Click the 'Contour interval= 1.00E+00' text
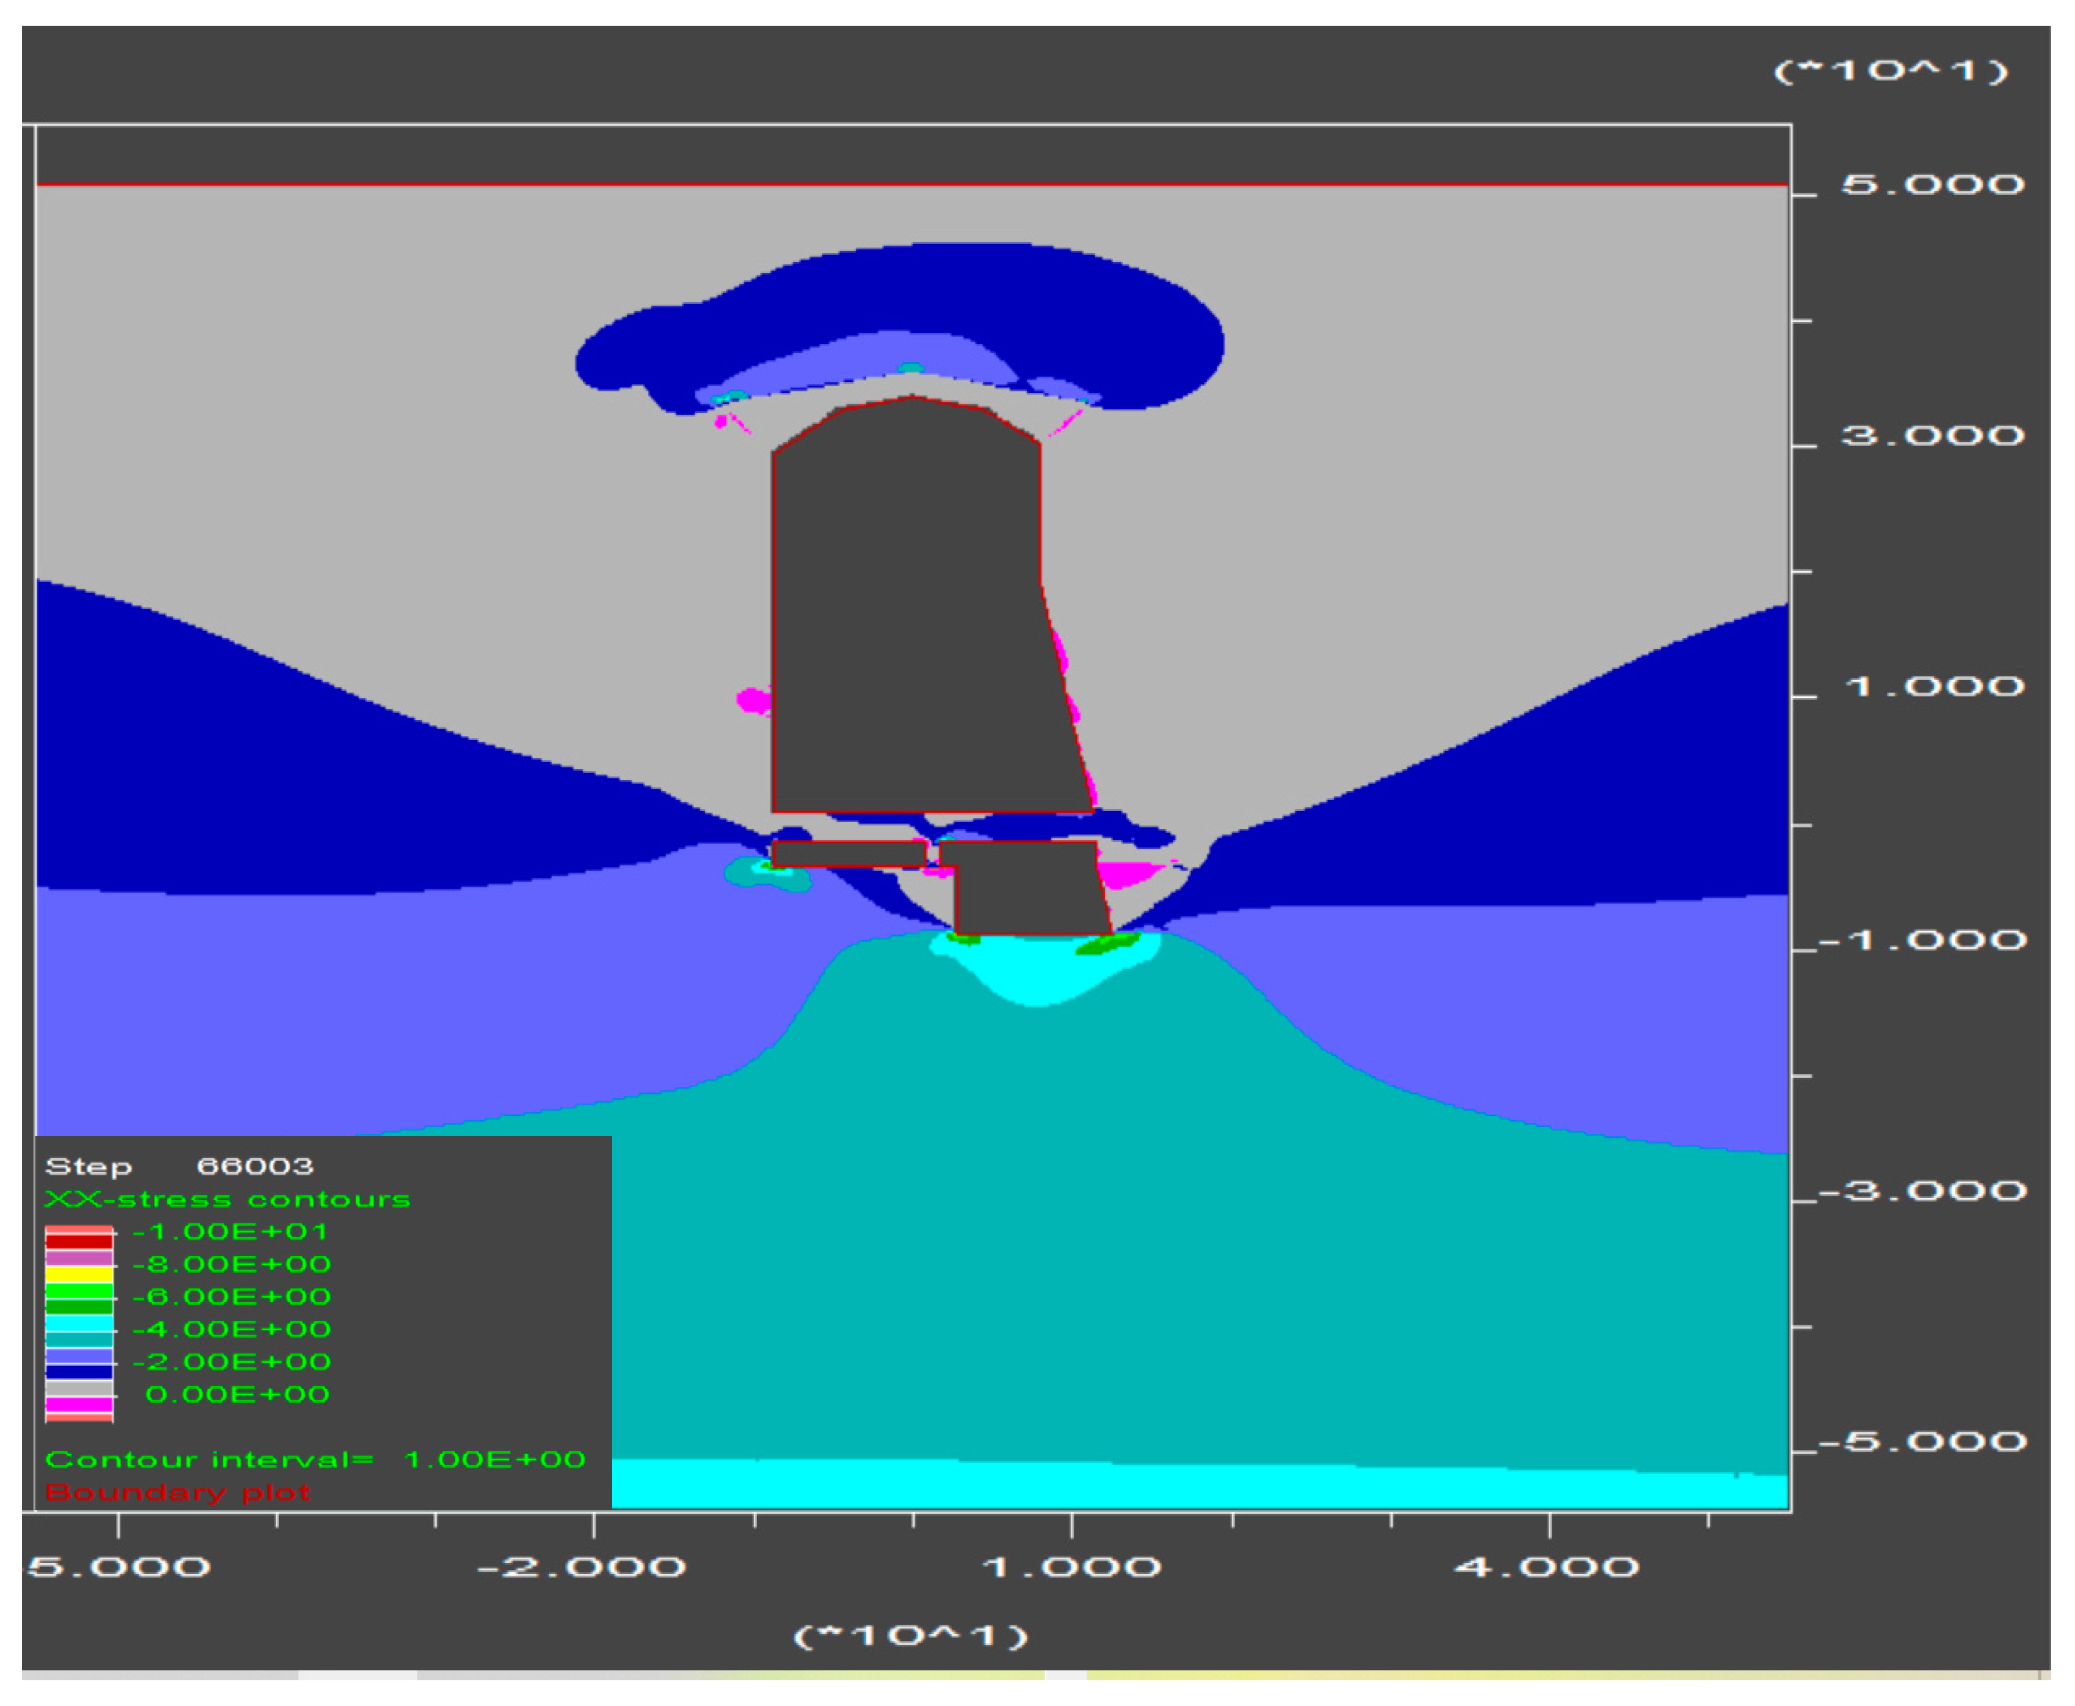 tap(314, 1459)
